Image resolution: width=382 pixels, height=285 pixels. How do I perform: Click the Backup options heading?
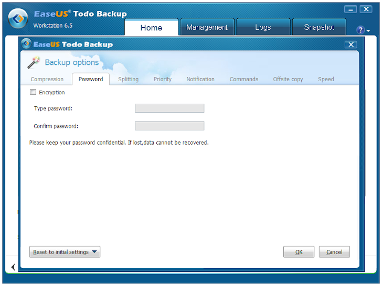[x=72, y=62]
